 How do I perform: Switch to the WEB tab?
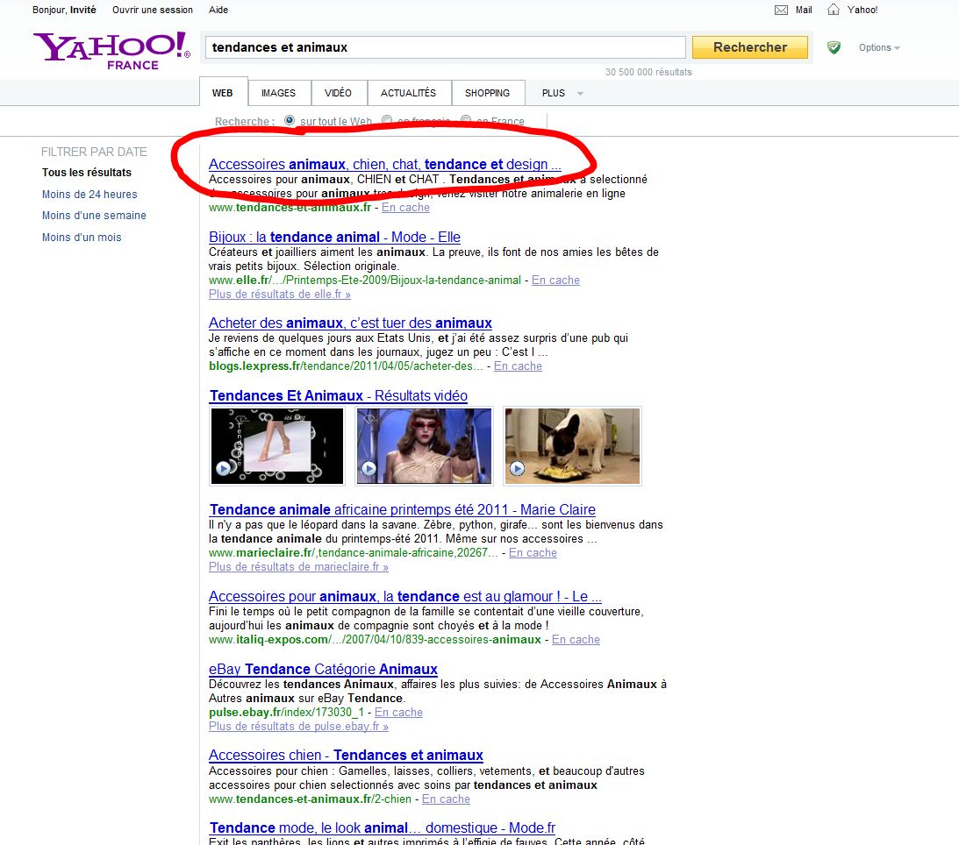point(223,93)
